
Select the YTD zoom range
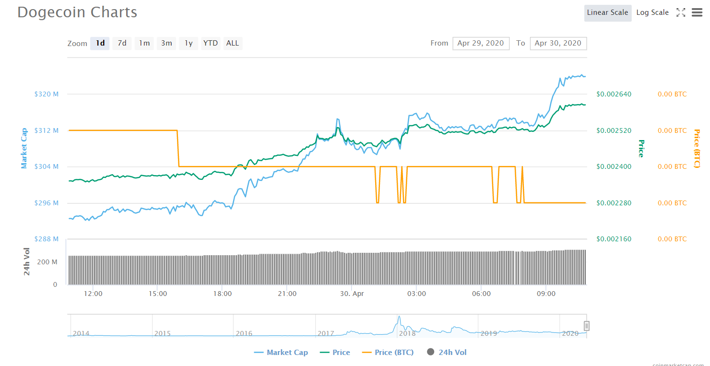tap(211, 43)
